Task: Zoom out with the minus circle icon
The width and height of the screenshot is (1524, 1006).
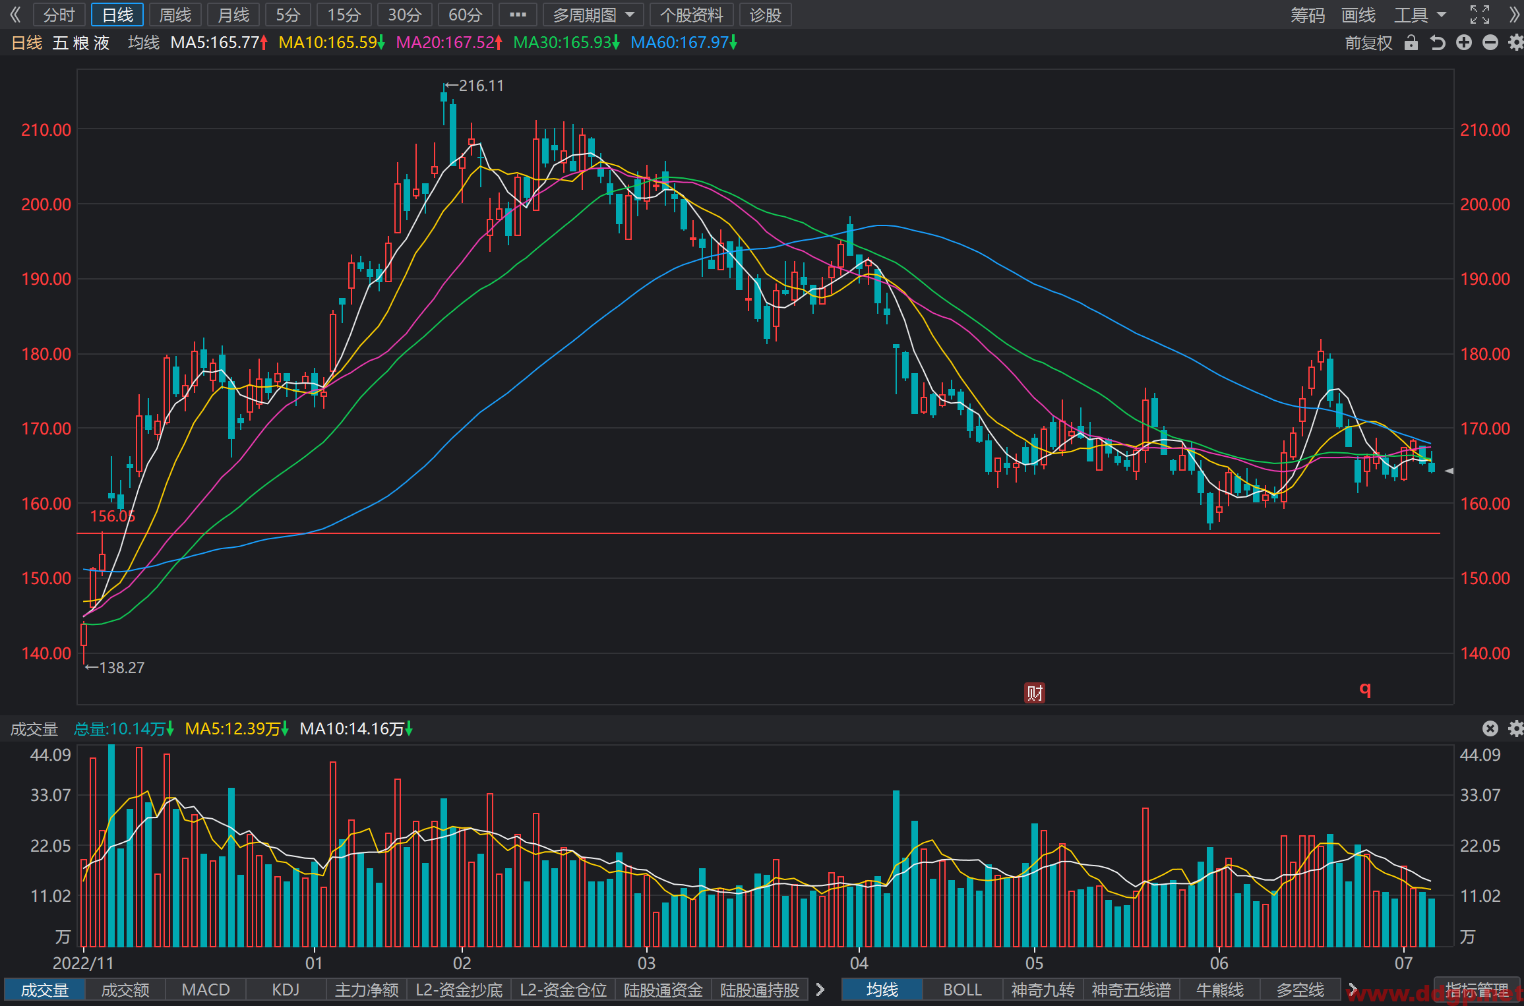Action: point(1490,43)
